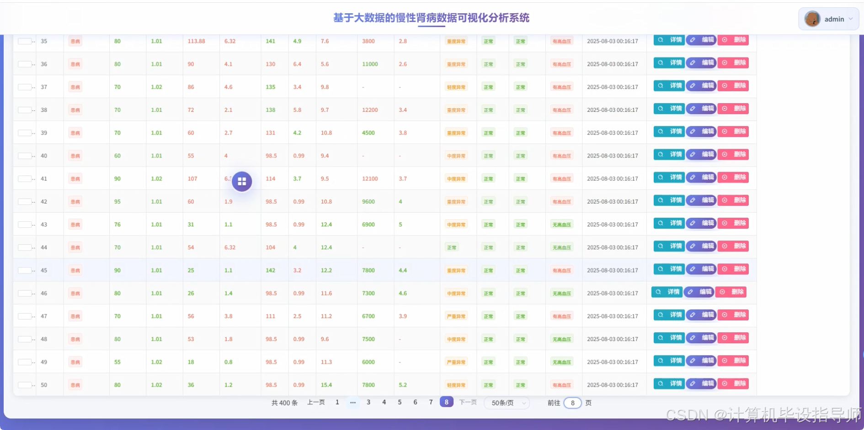Click magnifier icon in row 47 详情 button
The width and height of the screenshot is (864, 430).
pos(661,315)
